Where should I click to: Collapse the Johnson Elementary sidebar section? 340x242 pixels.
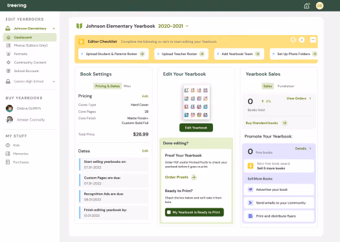pos(54,29)
